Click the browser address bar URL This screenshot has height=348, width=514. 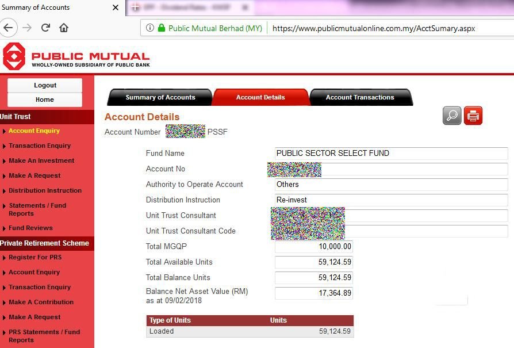(x=374, y=28)
